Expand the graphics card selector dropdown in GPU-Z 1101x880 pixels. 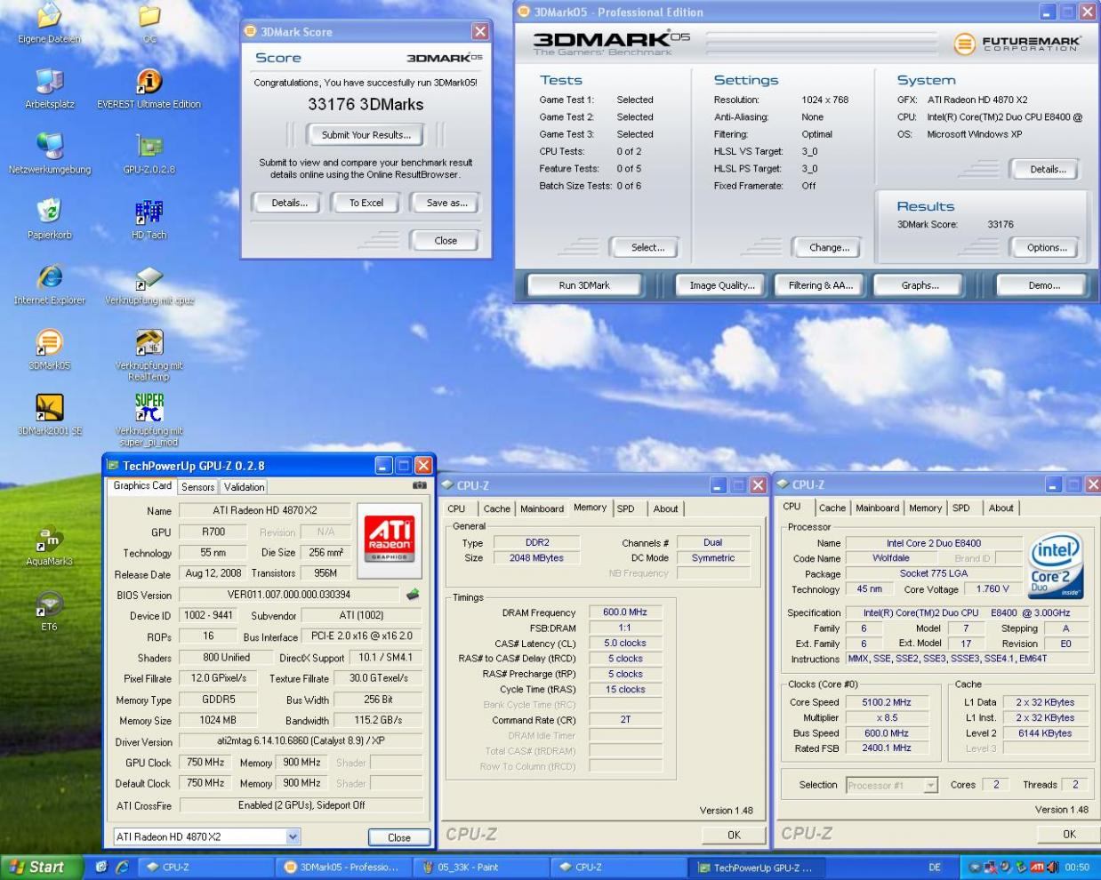click(x=293, y=836)
